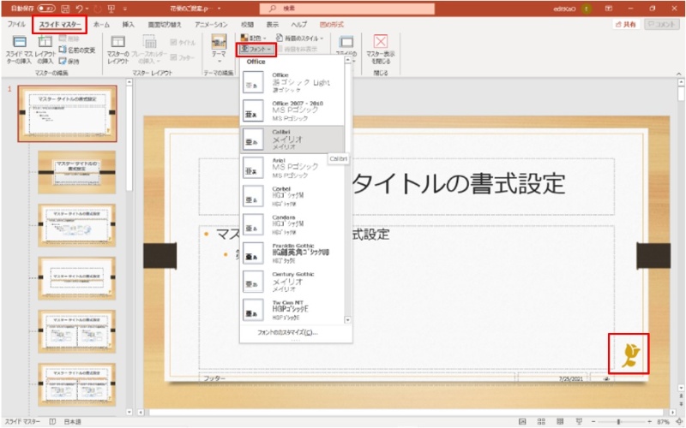
Task: Click the Save floppy disk icon
Action: click(x=65, y=9)
